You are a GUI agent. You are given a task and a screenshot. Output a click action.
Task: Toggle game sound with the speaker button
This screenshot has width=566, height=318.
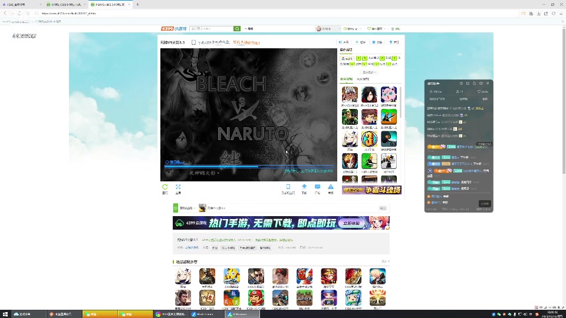click(344, 42)
